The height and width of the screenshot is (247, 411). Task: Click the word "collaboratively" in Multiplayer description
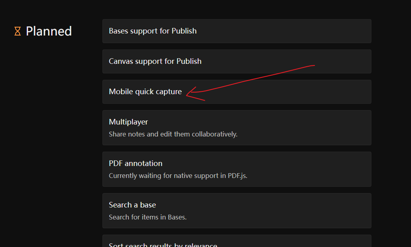click(215, 134)
